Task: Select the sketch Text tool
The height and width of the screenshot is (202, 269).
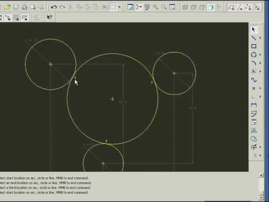Action: tap(253, 130)
